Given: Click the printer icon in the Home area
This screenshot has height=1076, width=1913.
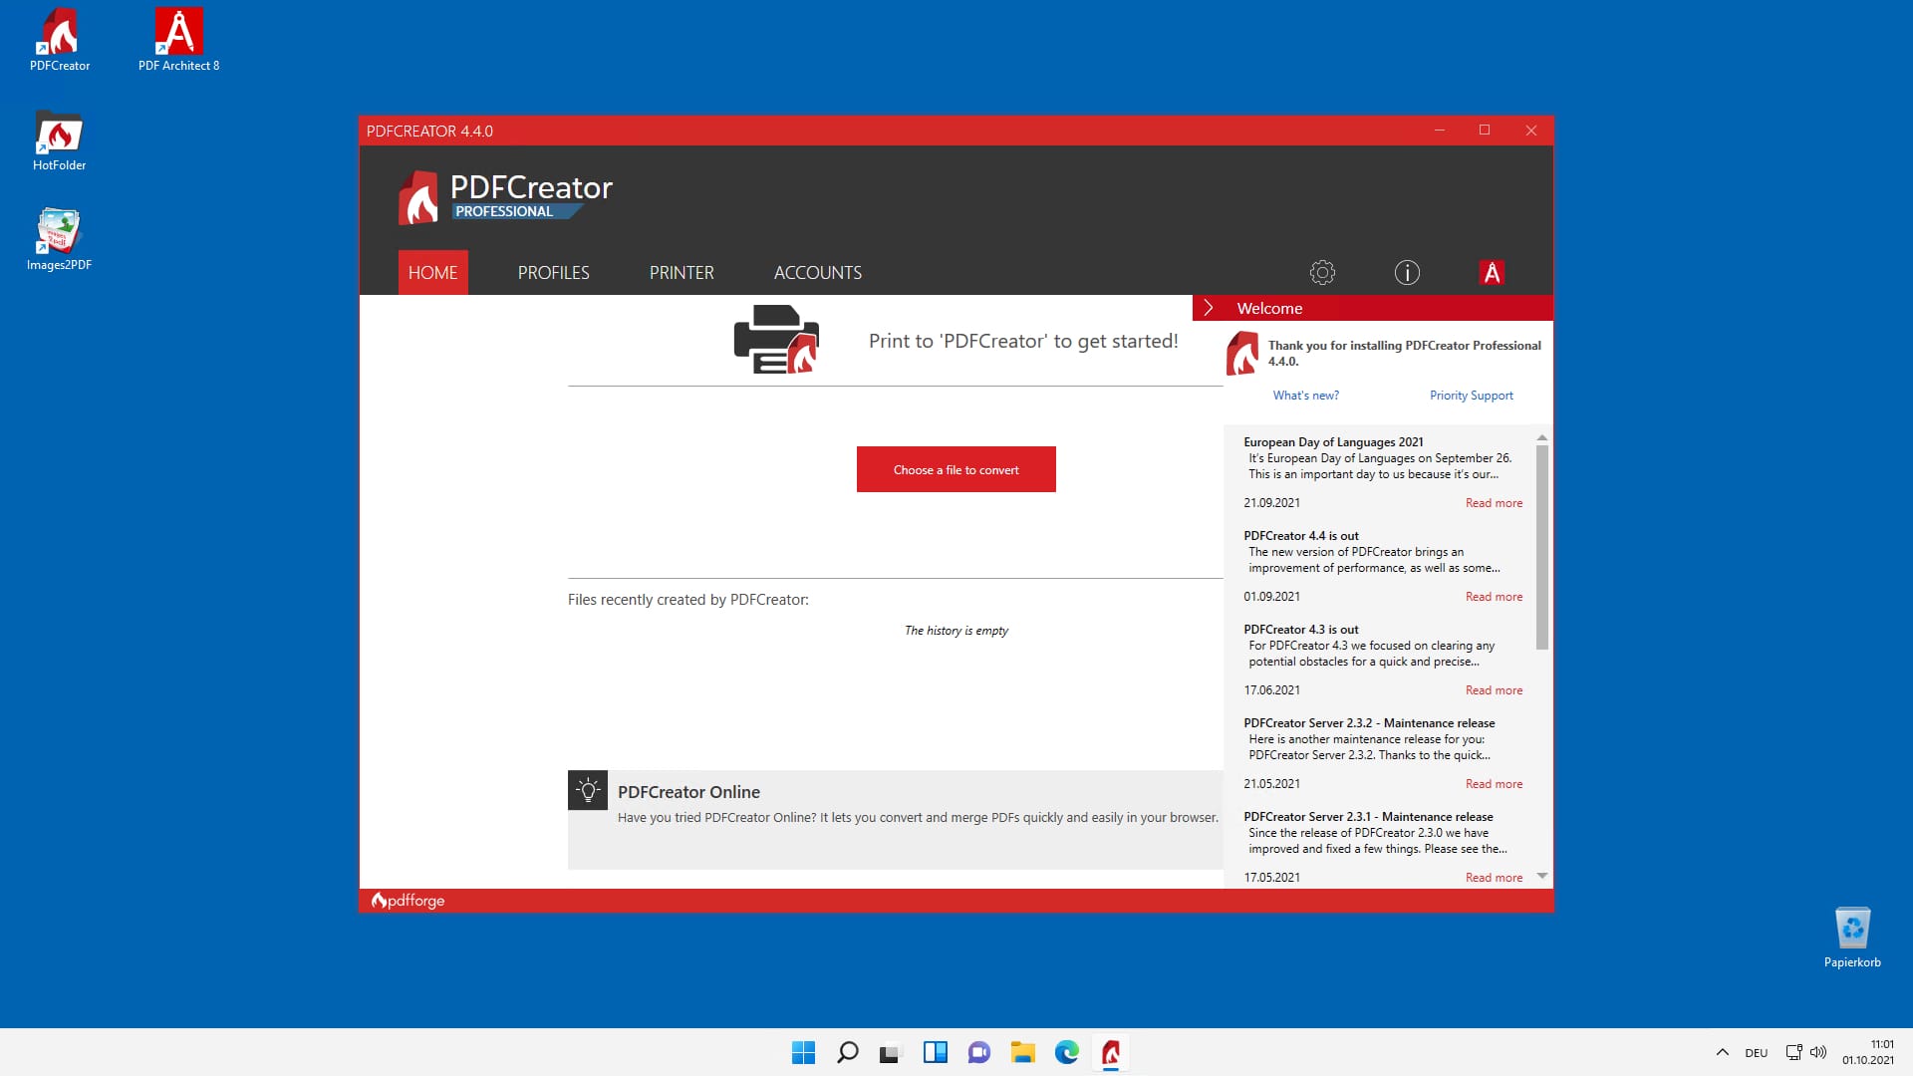Looking at the screenshot, I should coord(776,340).
